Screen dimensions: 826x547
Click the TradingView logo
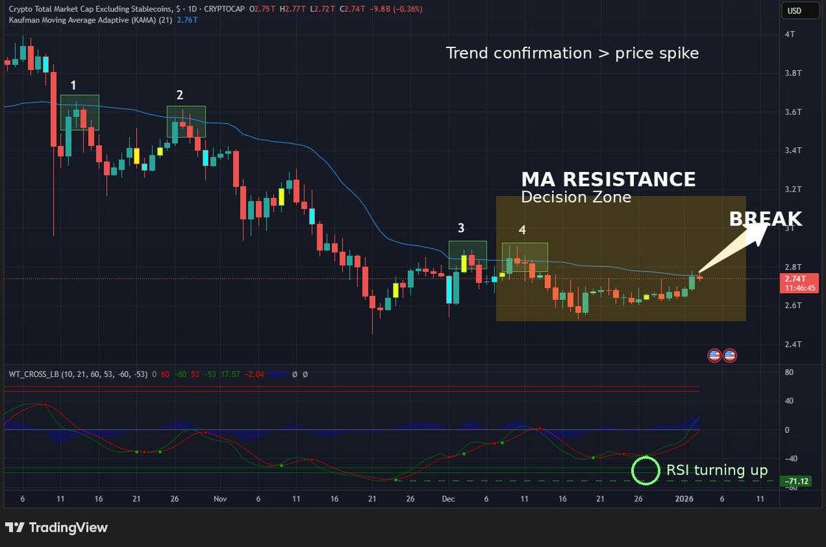click(56, 528)
